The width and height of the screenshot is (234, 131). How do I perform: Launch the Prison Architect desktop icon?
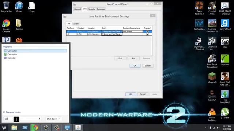pyautogui.click(x=212, y=115)
